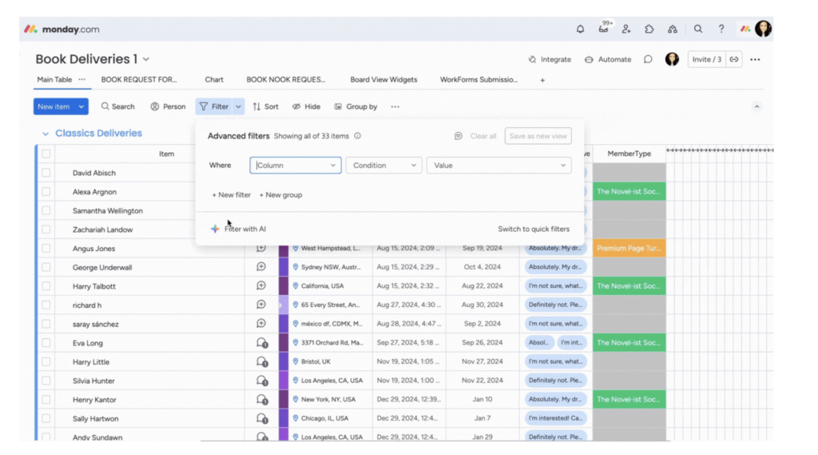818x455 pixels.
Task: Click the invite members icon in header
Action: coord(626,29)
